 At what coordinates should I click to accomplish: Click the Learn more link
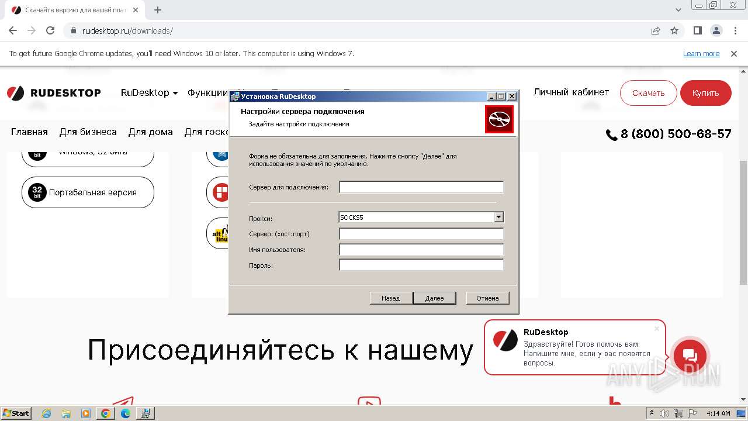coord(701,53)
